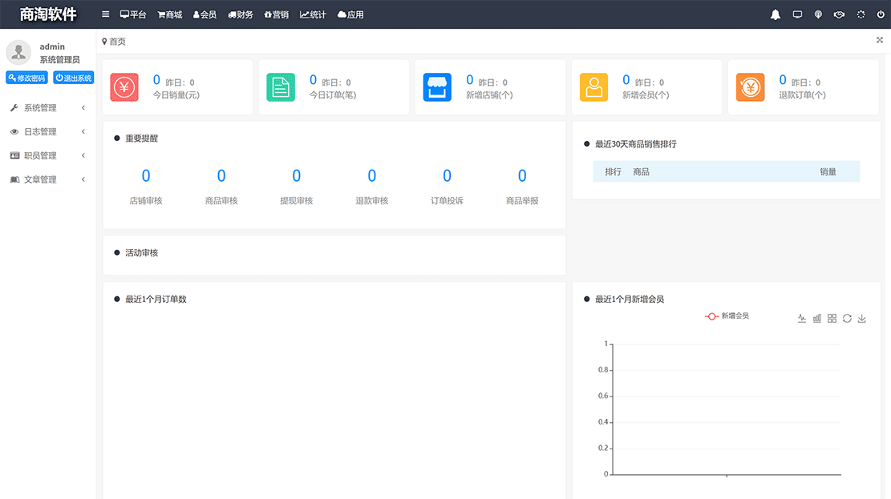The image size is (891, 499).
Task: Open the 统计 menu in the navigation bar
Action: pos(313,14)
